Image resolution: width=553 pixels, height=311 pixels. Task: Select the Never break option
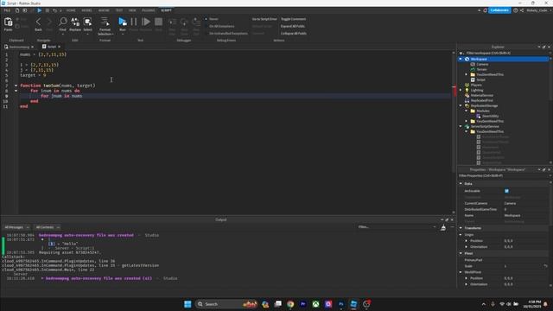tap(213, 19)
